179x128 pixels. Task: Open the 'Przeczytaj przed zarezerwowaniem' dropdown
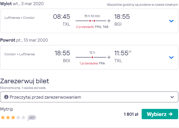point(89,97)
